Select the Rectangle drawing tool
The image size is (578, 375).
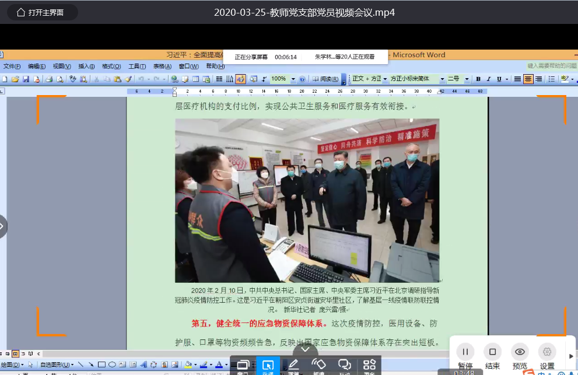click(101, 365)
